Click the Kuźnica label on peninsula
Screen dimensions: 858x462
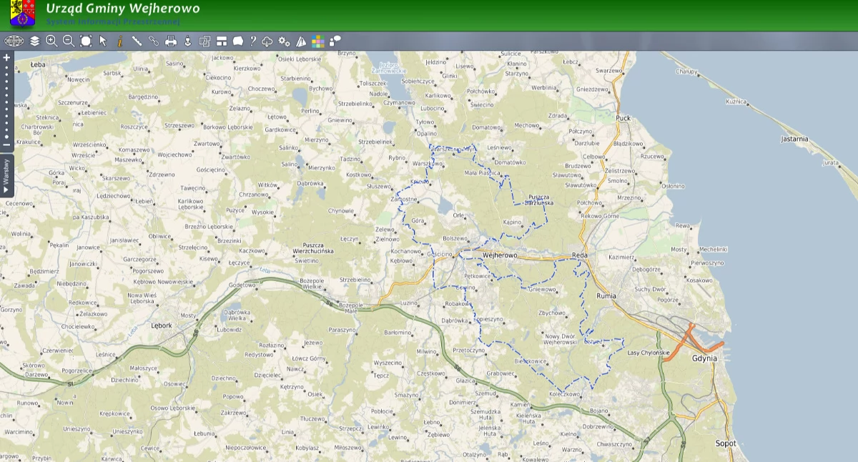(736, 102)
